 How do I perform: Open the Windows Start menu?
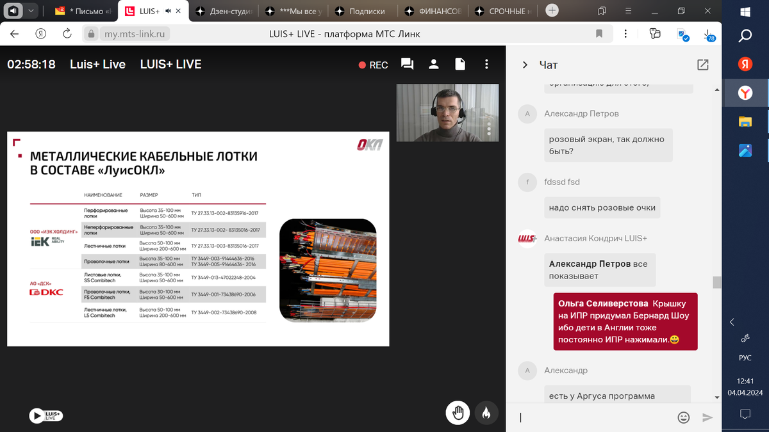pos(745,12)
